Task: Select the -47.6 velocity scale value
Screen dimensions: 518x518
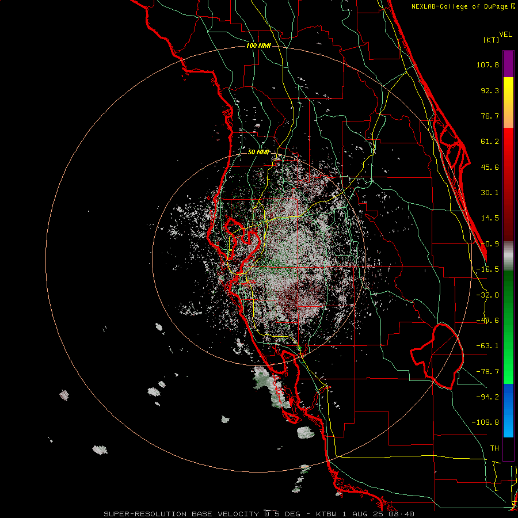Action: (x=487, y=321)
